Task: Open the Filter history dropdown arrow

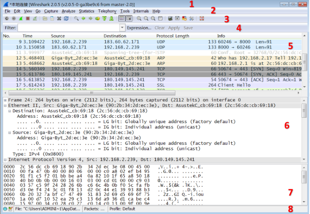Action: pyautogui.click(x=122, y=28)
